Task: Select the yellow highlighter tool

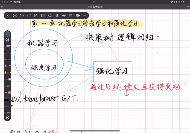Action: click(x=7, y=72)
